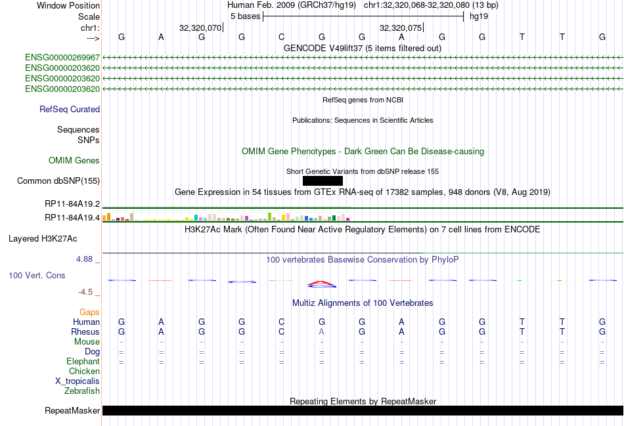Image resolution: width=624 pixels, height=426 pixels.
Task: Click the sequence direction arrow
Action: click(x=93, y=38)
